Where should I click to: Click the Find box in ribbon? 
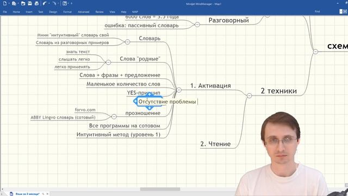click(x=318, y=11)
